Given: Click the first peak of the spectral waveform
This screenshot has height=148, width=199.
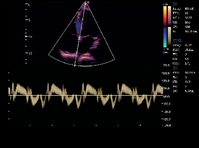Looking at the screenshot, I should coord(12,85).
